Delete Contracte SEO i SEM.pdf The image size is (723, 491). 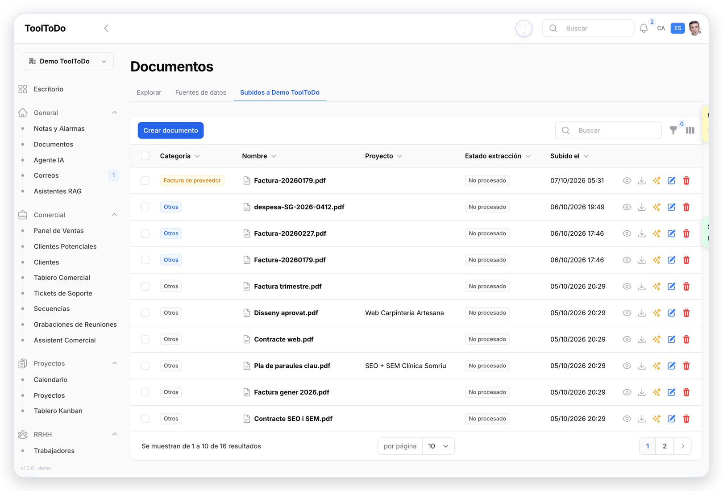686,419
